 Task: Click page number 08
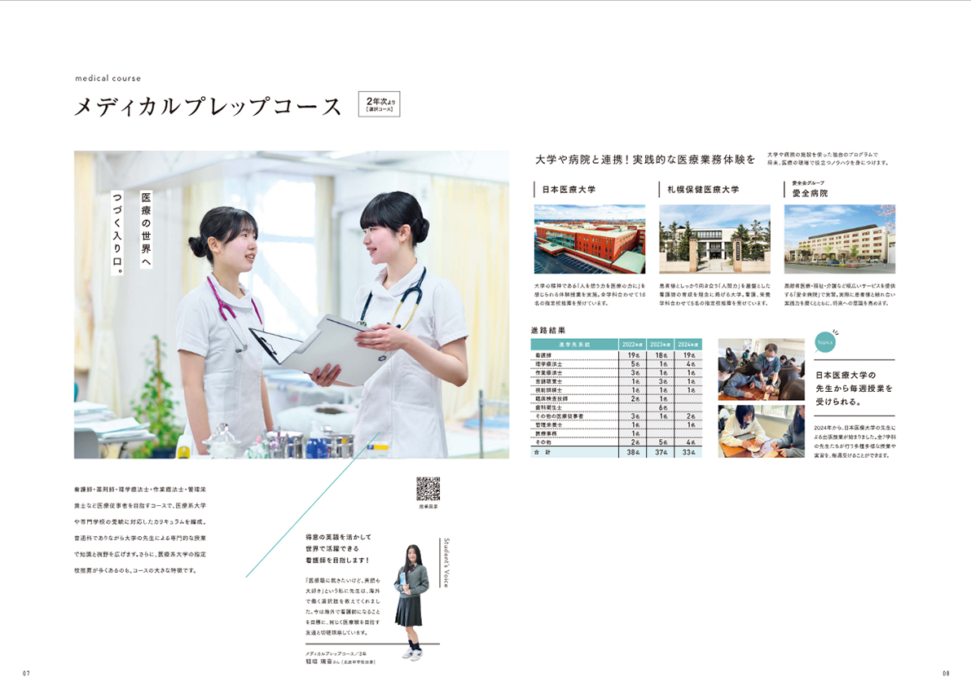[x=945, y=671]
